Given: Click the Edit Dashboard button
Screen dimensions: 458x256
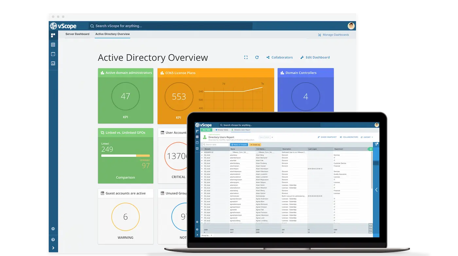Looking at the screenshot, I should point(315,57).
